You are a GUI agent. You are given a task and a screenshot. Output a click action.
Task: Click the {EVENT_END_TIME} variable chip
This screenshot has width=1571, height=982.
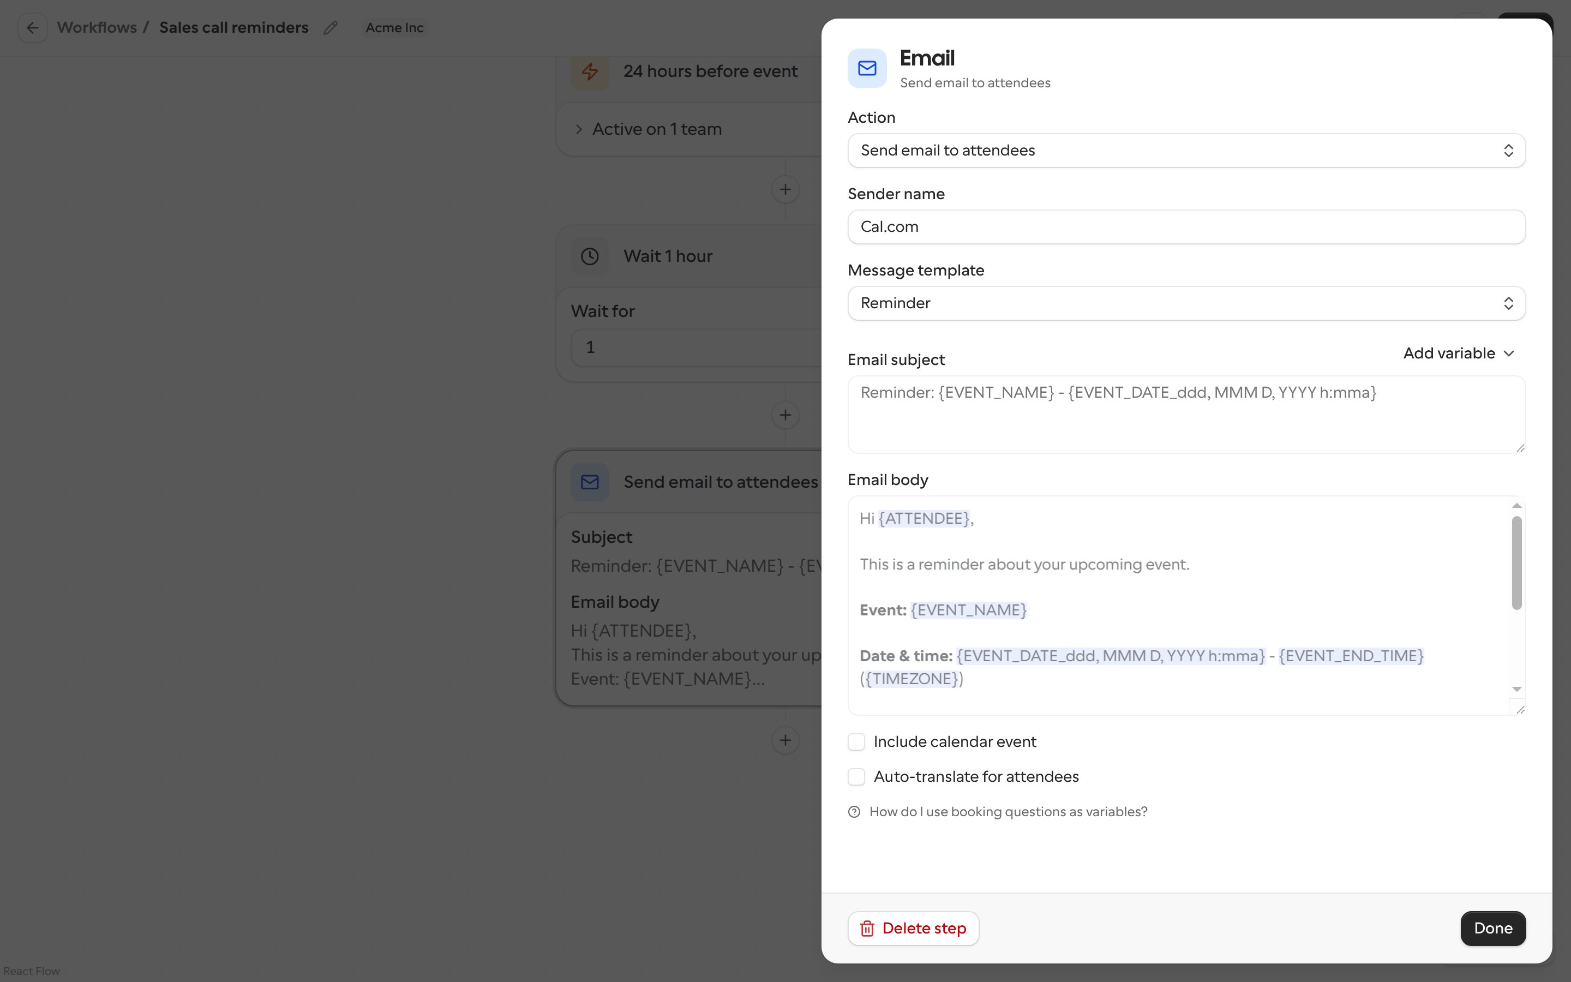click(1351, 656)
